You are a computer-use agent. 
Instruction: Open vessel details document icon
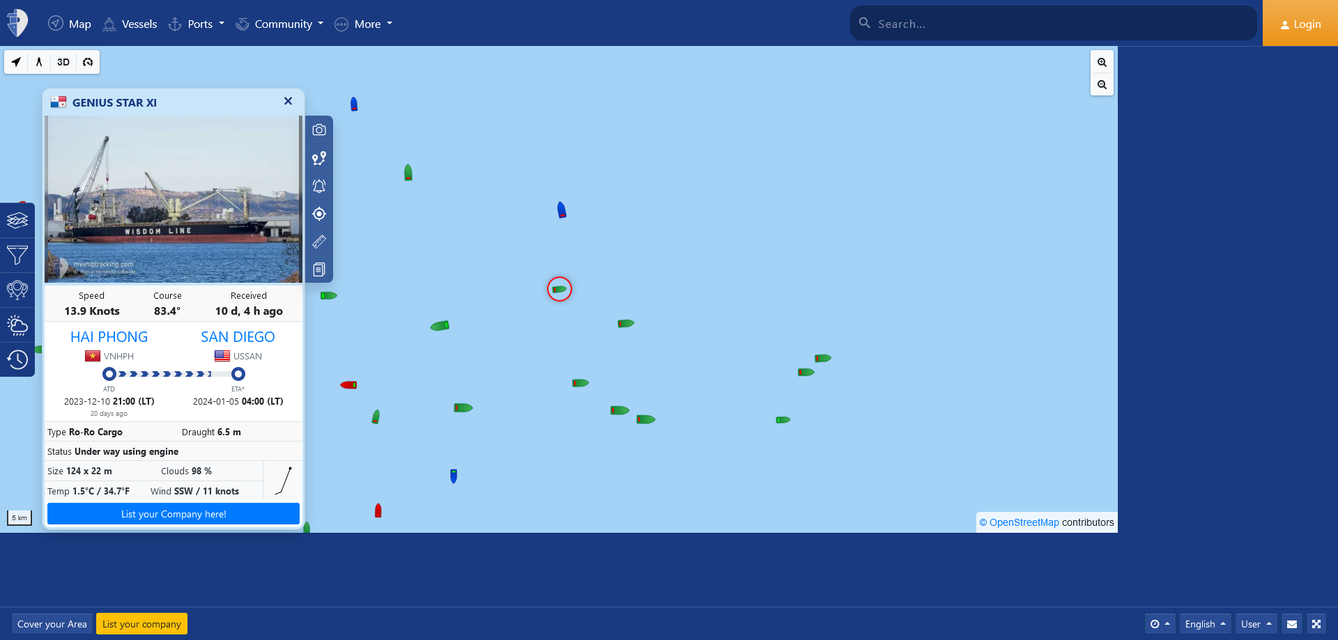pos(319,270)
